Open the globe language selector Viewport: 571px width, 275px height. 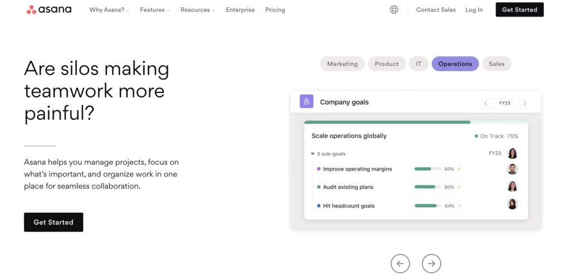pos(394,10)
